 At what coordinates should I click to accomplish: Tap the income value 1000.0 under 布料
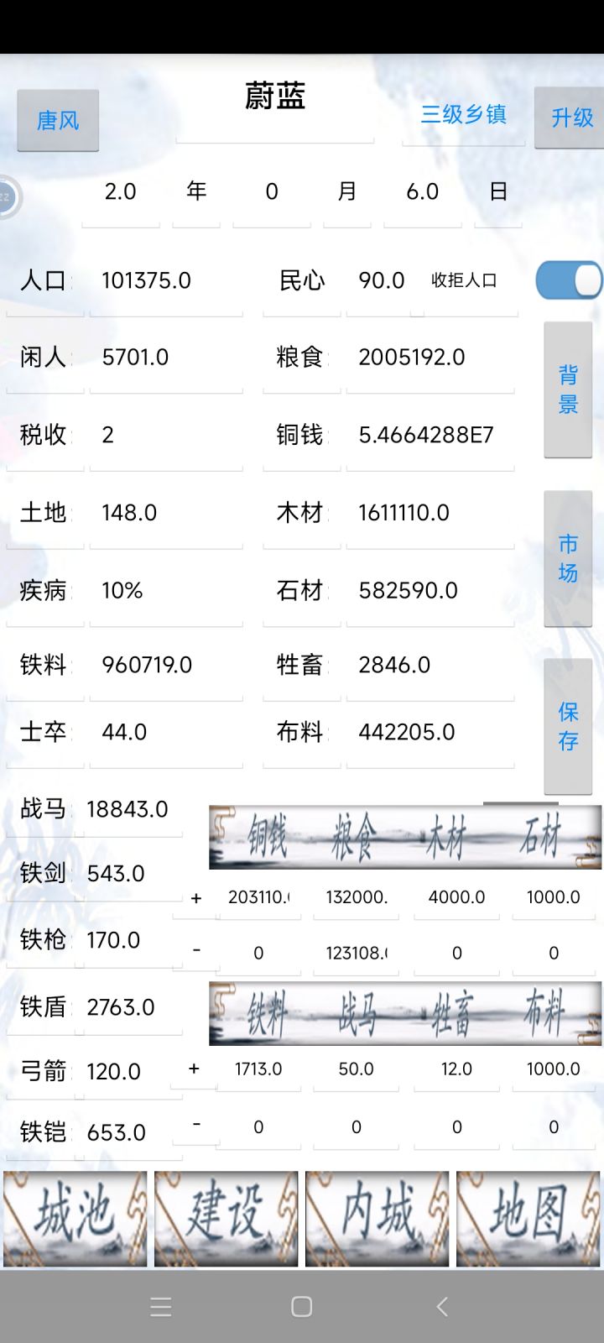[554, 1069]
